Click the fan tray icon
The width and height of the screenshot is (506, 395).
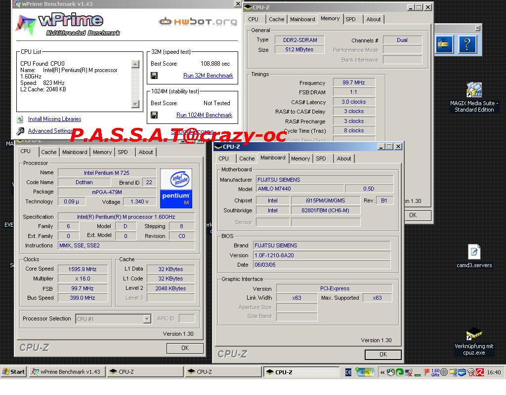tap(444, 372)
